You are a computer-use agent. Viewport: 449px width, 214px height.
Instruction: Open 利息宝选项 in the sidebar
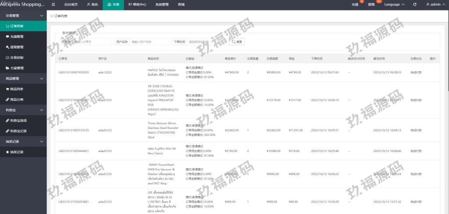click(23, 121)
